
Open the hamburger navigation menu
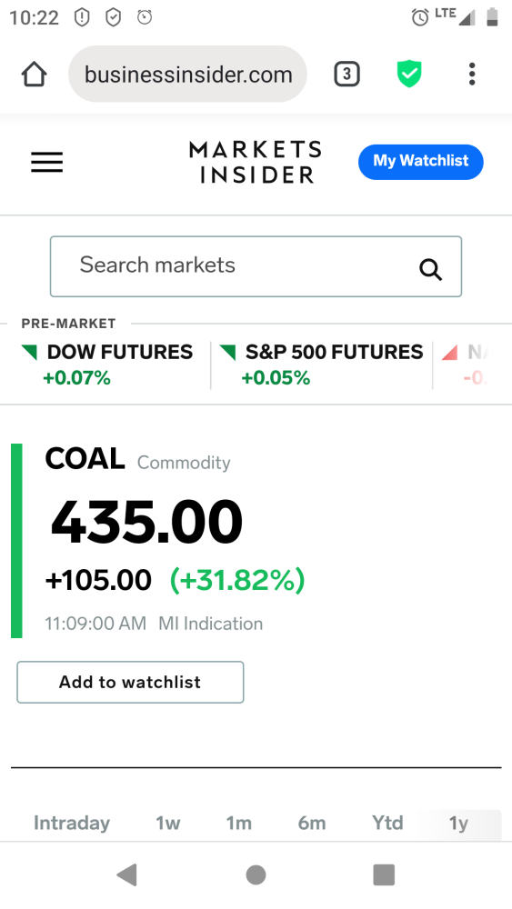point(47,162)
